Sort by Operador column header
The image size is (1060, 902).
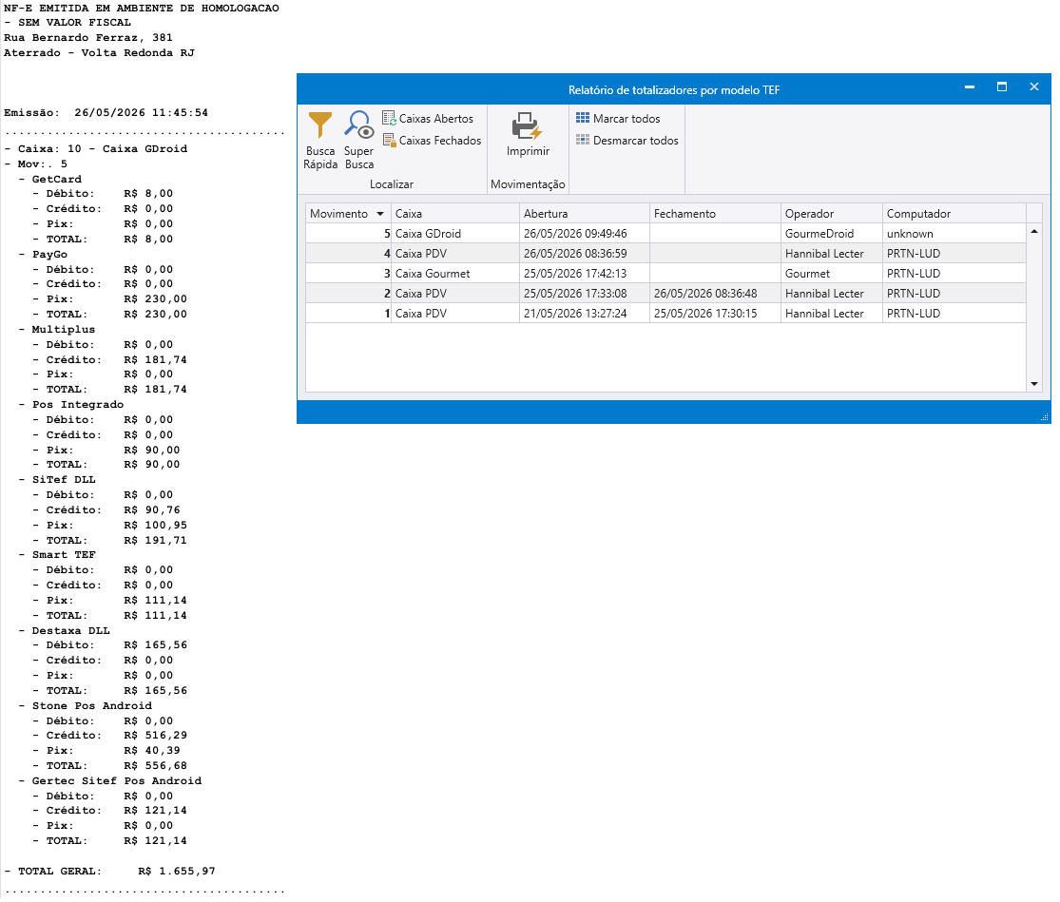tap(832, 214)
